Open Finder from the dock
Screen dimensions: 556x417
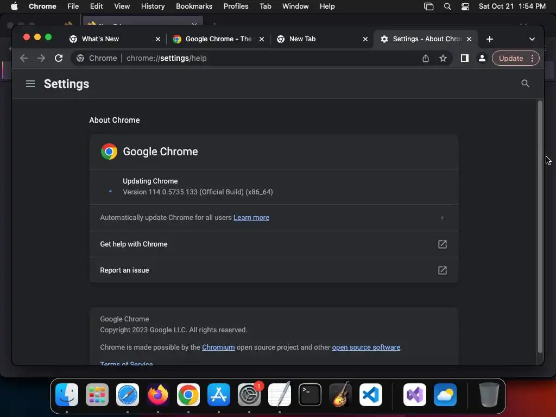click(67, 395)
